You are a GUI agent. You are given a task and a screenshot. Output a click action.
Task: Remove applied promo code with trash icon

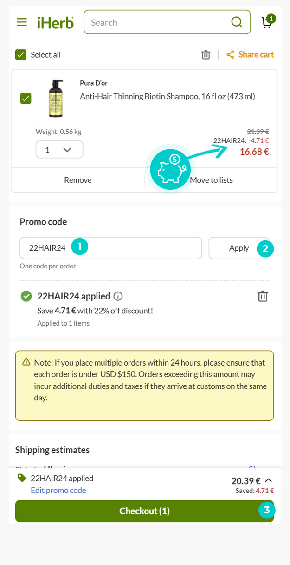coord(263,296)
